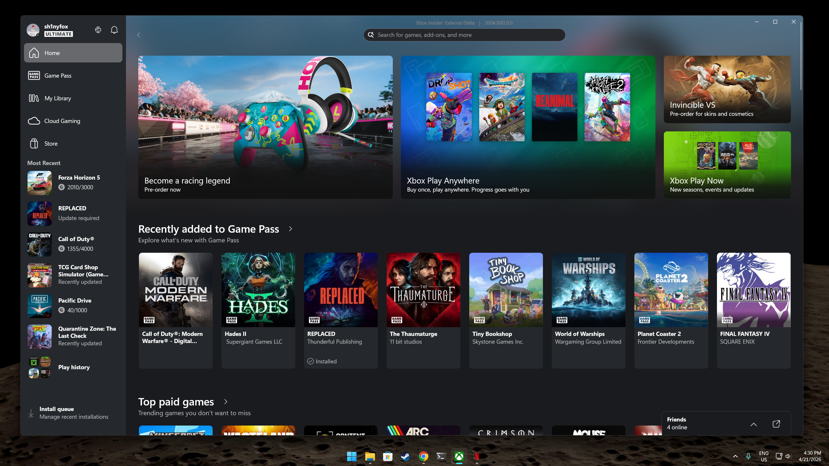Open My Library in the sidebar
The height and width of the screenshot is (466, 829).
pos(58,98)
